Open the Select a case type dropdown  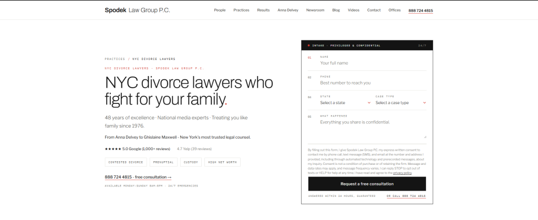(x=401, y=103)
